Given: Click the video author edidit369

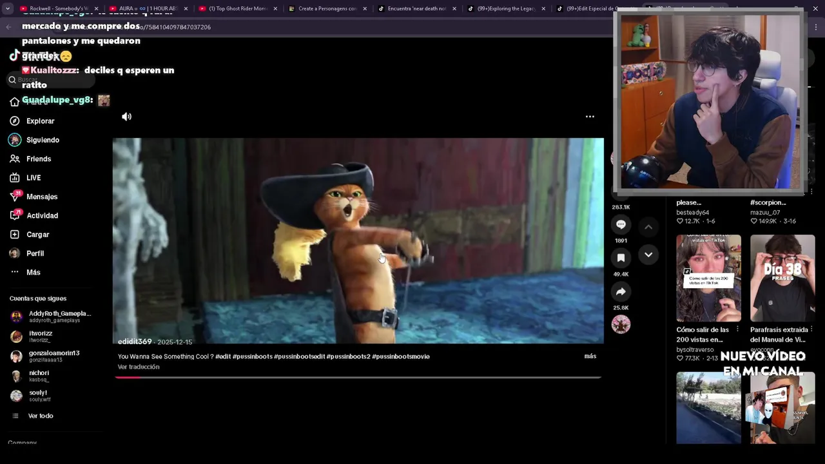Looking at the screenshot, I should 135,342.
